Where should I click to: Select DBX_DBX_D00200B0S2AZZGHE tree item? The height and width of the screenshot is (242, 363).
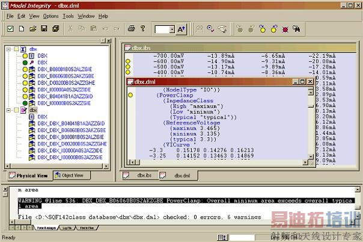coord(72,144)
